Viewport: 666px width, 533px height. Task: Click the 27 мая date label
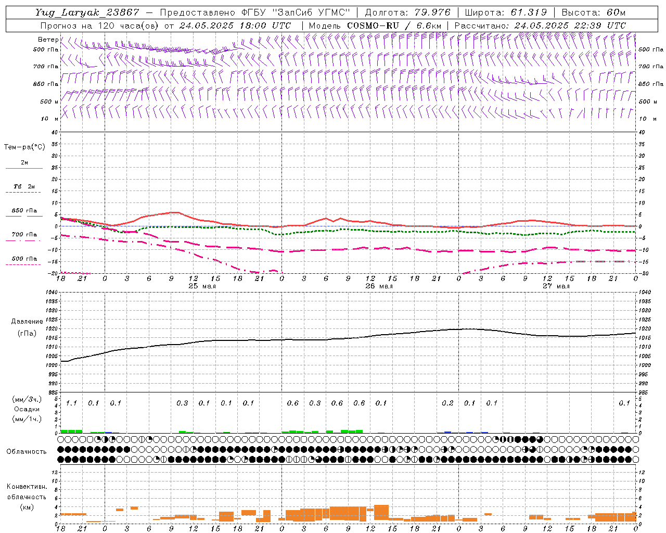click(556, 286)
